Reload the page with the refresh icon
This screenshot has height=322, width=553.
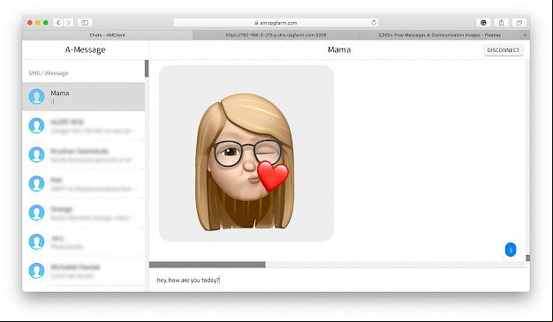coord(374,23)
